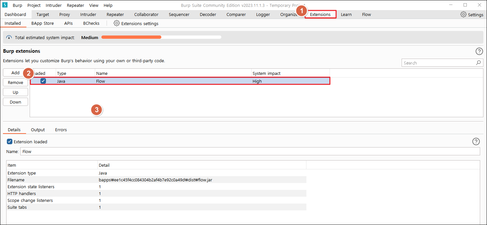Switch to the Intruder tab

(x=88, y=14)
